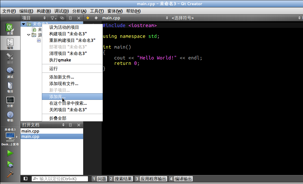Choose 折叠全部 from context menu
Image resolution: width=303 pixels, height=184 pixels.
72,118
